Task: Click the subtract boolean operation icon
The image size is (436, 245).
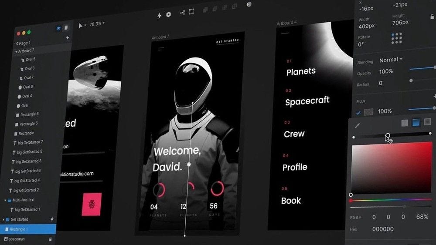Action: 215,9
